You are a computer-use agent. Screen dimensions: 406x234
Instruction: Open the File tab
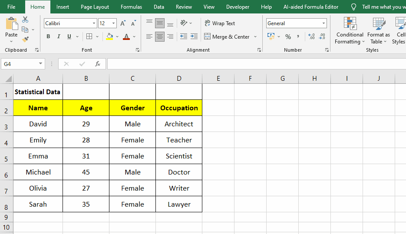click(11, 7)
